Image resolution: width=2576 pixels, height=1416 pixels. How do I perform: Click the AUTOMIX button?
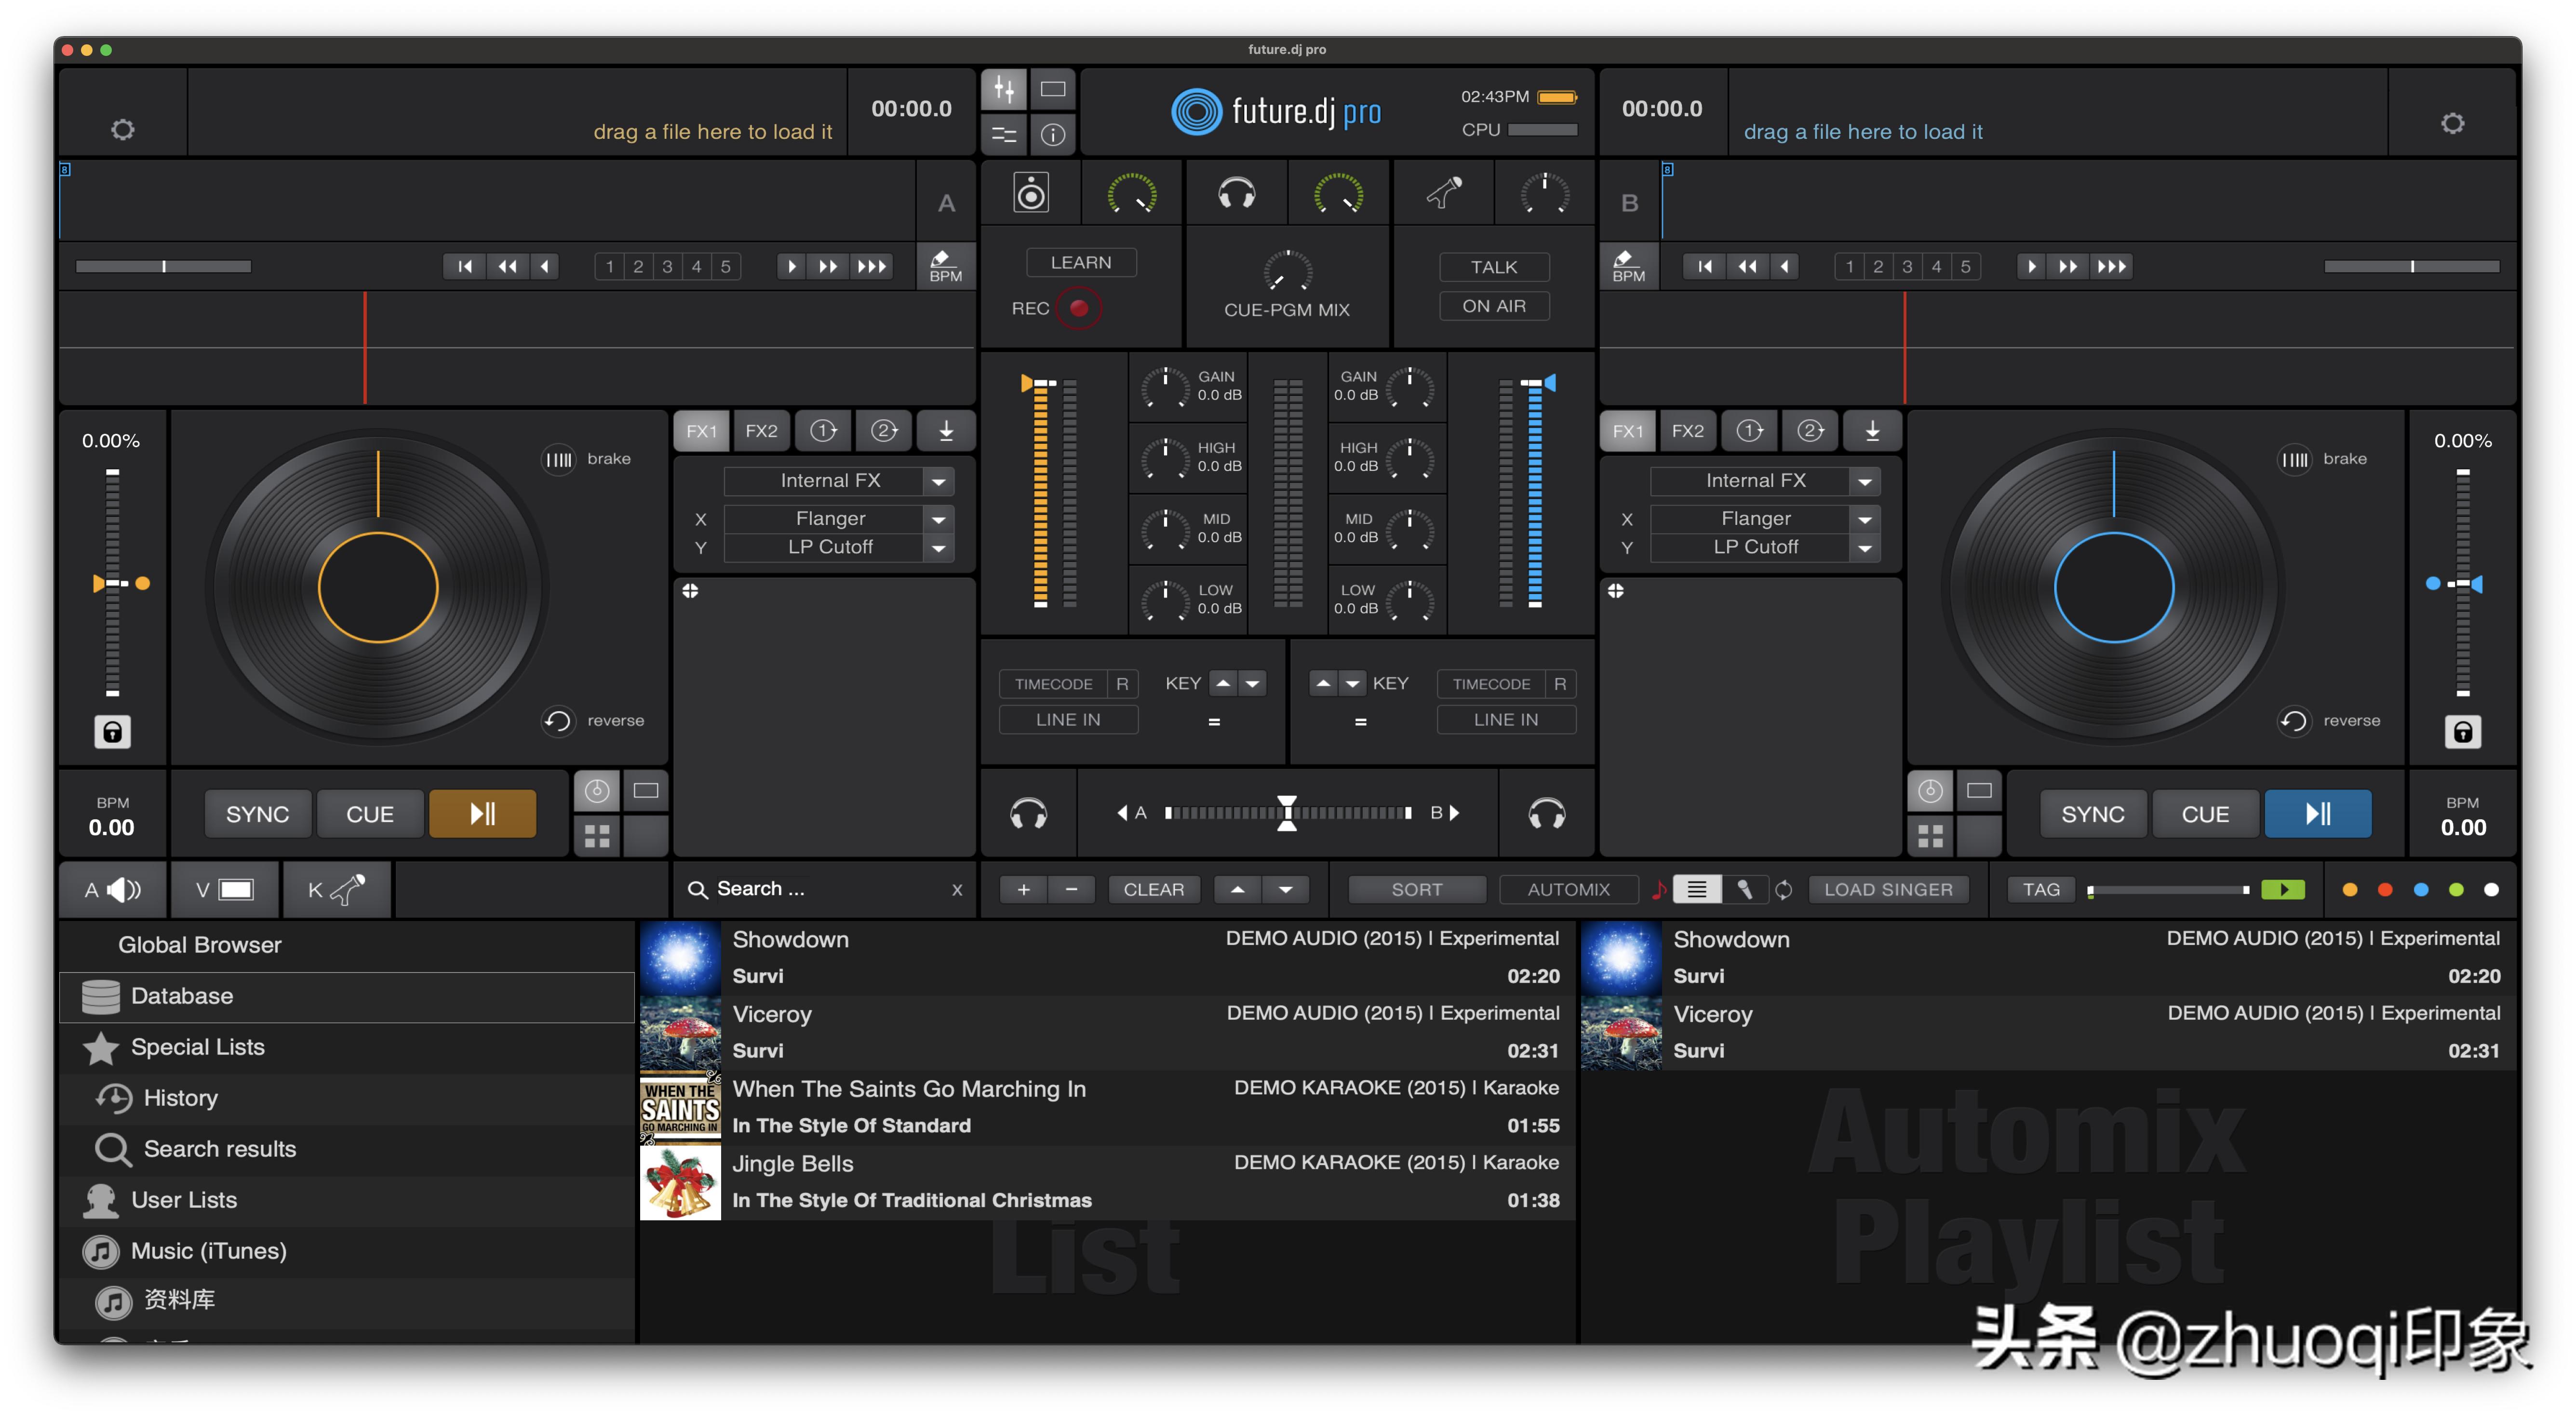point(1568,890)
